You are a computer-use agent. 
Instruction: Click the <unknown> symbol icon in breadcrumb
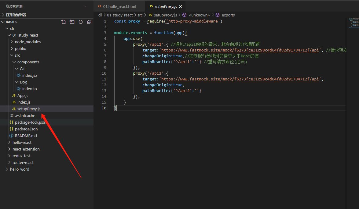point(184,15)
